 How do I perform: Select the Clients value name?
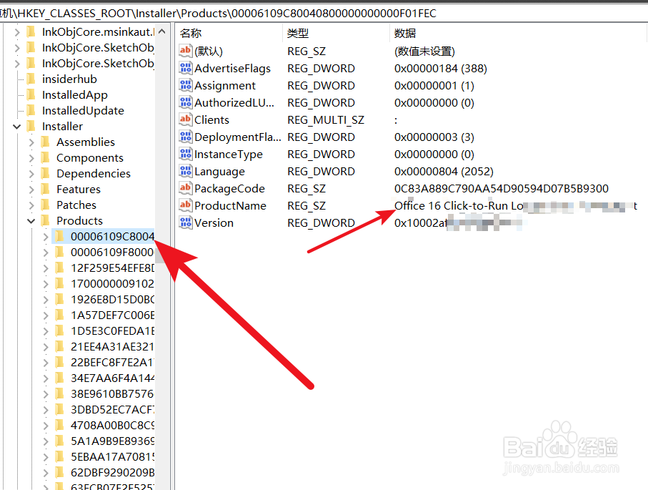[x=211, y=119]
